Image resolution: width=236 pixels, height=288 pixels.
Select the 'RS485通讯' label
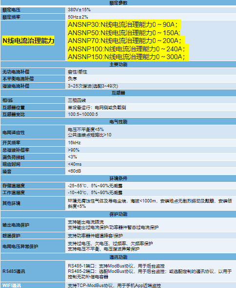pos(14,271)
